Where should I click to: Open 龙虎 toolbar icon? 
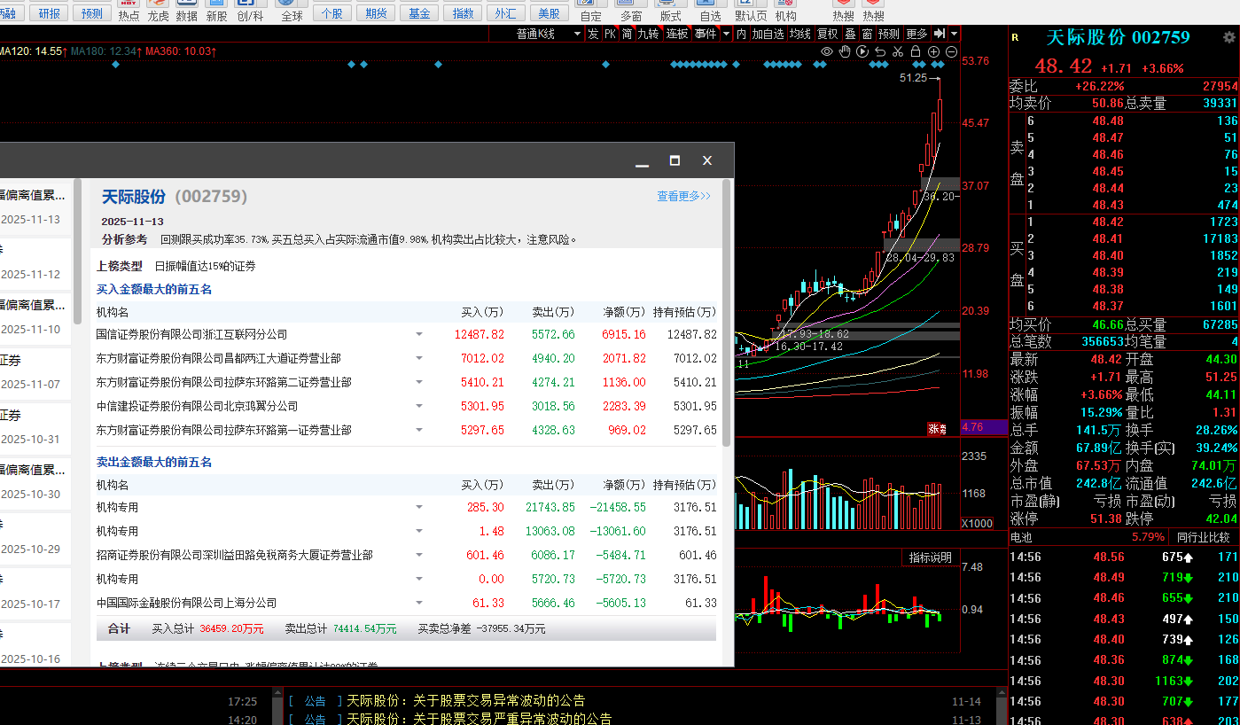[x=158, y=11]
